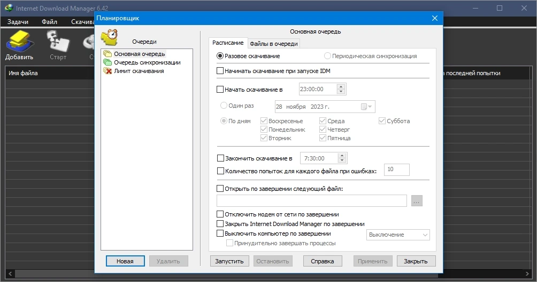Enable Начинать скачивание при запуске IDM

click(220, 71)
